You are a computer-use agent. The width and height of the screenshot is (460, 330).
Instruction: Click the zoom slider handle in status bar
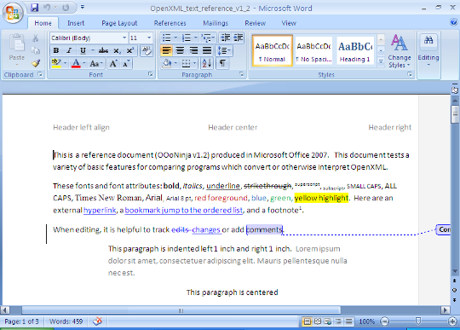coord(417,321)
